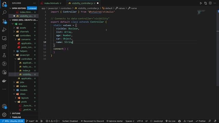The height and width of the screenshot is (123, 219).
Task: Open 1 Spell warning status
Action: point(188,121)
